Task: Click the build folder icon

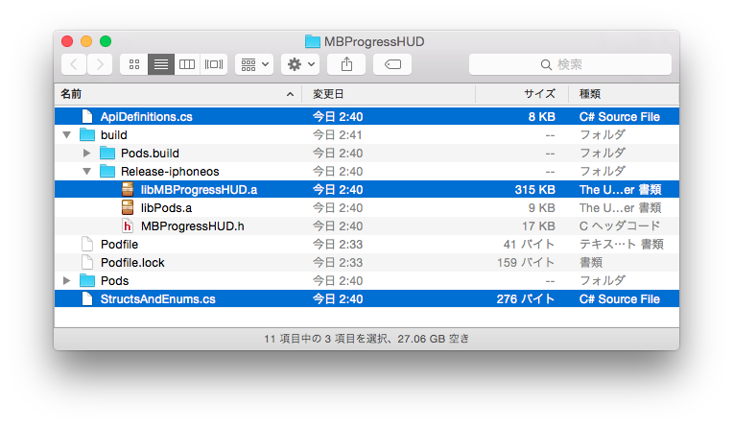Action: [x=87, y=134]
